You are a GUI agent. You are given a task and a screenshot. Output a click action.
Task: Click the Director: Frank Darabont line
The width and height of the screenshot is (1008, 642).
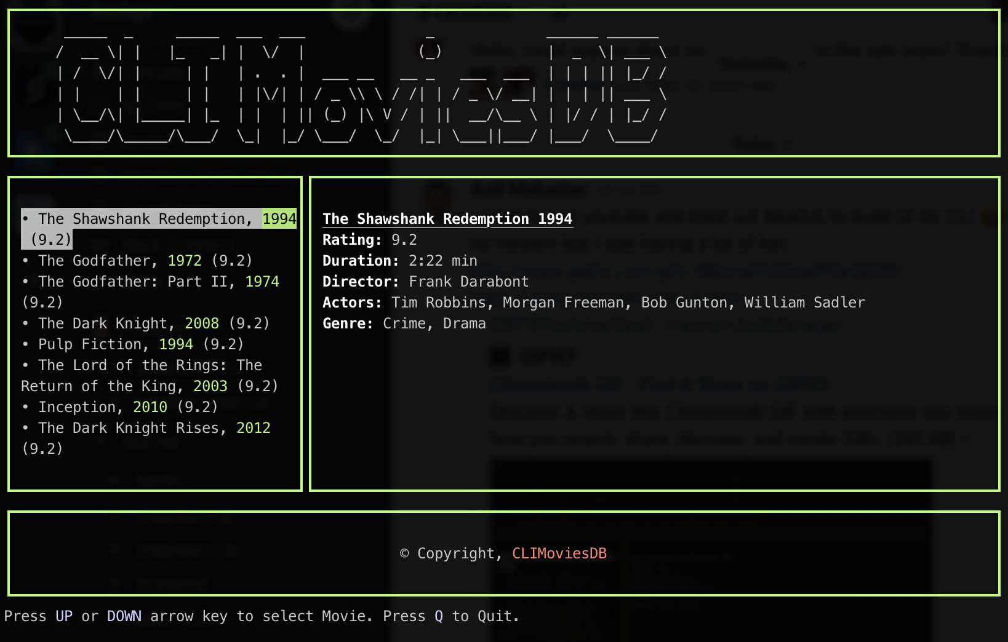(x=426, y=282)
